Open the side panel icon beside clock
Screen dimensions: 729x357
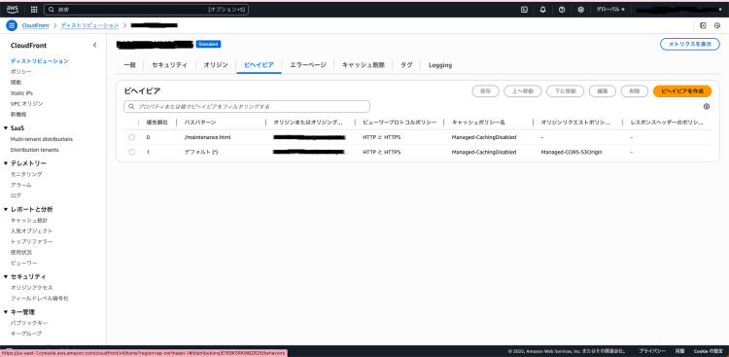click(x=704, y=25)
